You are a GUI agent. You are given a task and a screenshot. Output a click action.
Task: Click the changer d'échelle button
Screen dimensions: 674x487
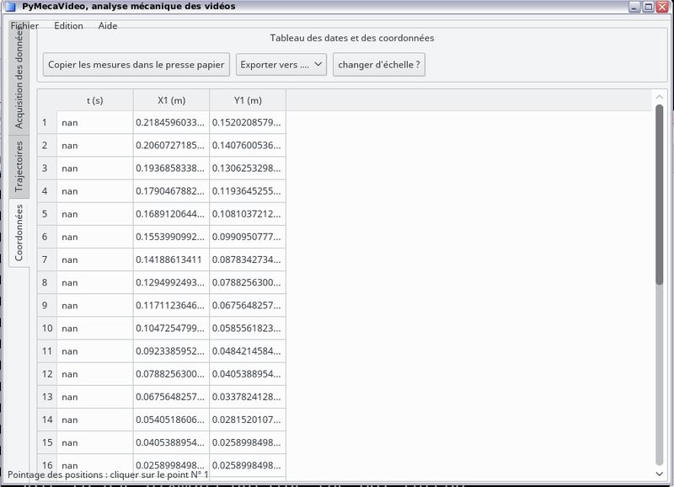[x=378, y=65]
